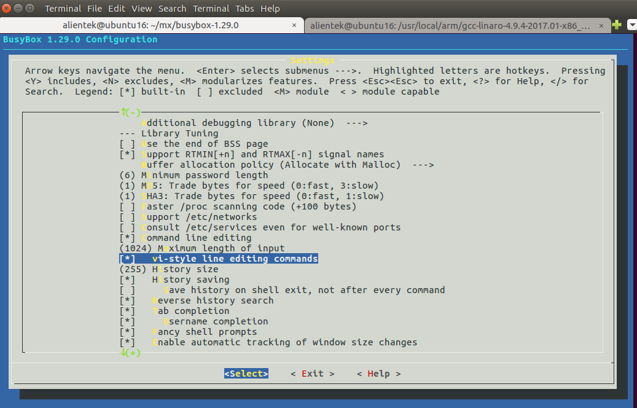
Task: Toggle 'Use the end of BSS page'
Action: click(x=193, y=144)
